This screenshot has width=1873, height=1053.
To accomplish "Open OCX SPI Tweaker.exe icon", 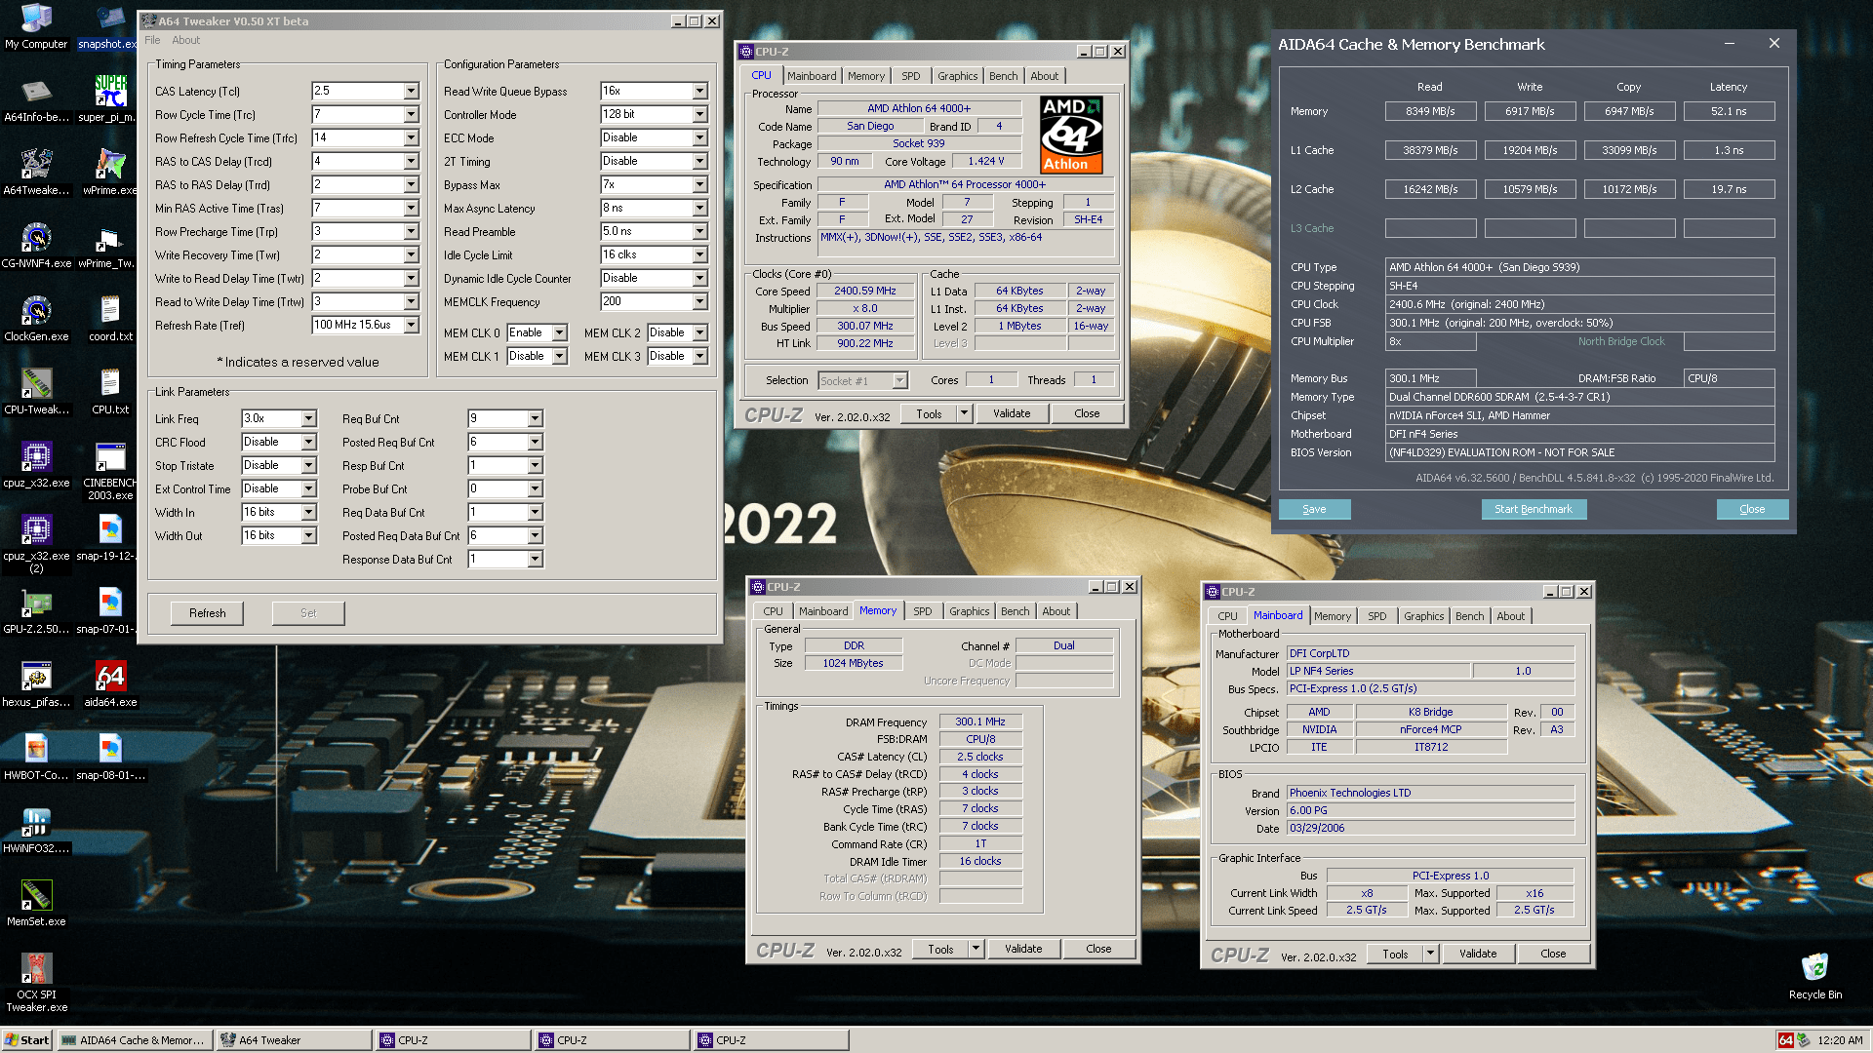I will coord(36,983).
